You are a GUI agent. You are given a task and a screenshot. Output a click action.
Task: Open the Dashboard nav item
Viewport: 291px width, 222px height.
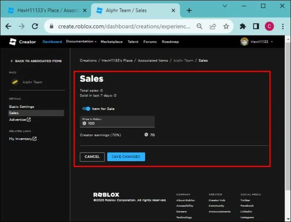[52, 42]
